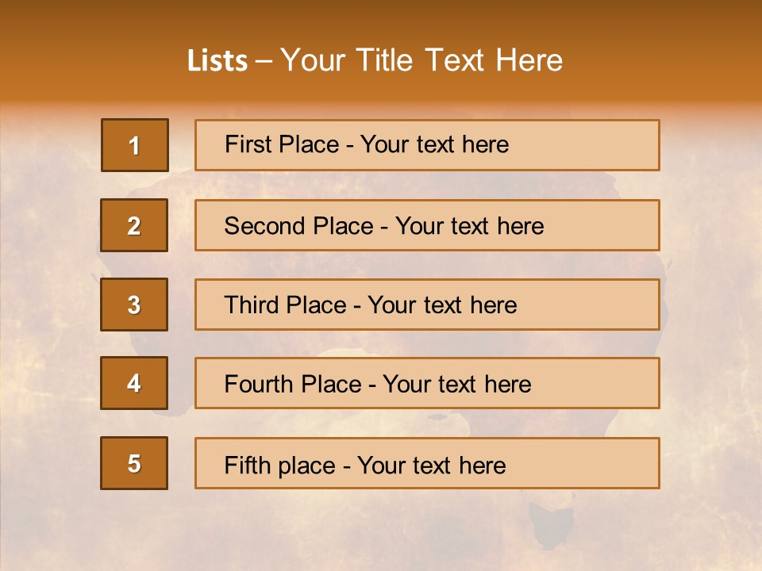This screenshot has width=762, height=571.
Task: Click the word 'Fifth' in bottom box
Action: [247, 465]
